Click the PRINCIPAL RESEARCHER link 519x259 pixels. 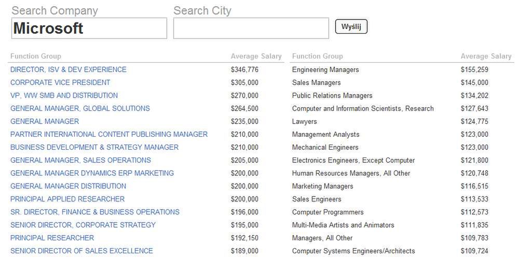(x=52, y=238)
